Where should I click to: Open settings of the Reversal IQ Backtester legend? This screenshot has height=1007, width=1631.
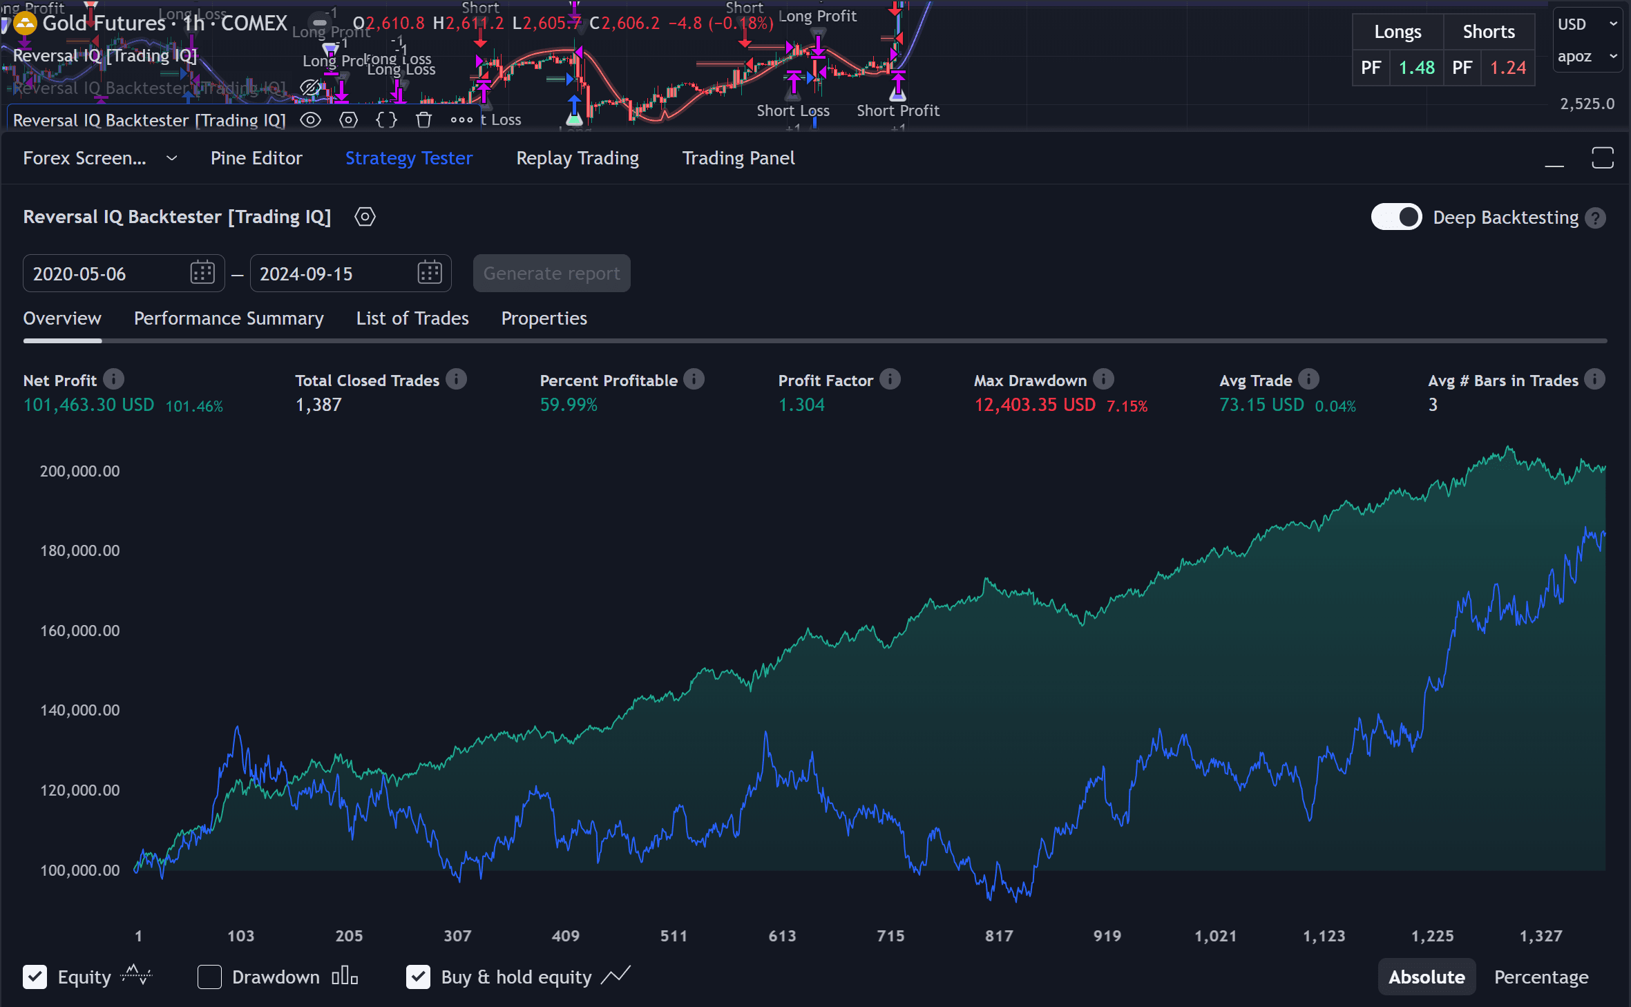point(349,120)
